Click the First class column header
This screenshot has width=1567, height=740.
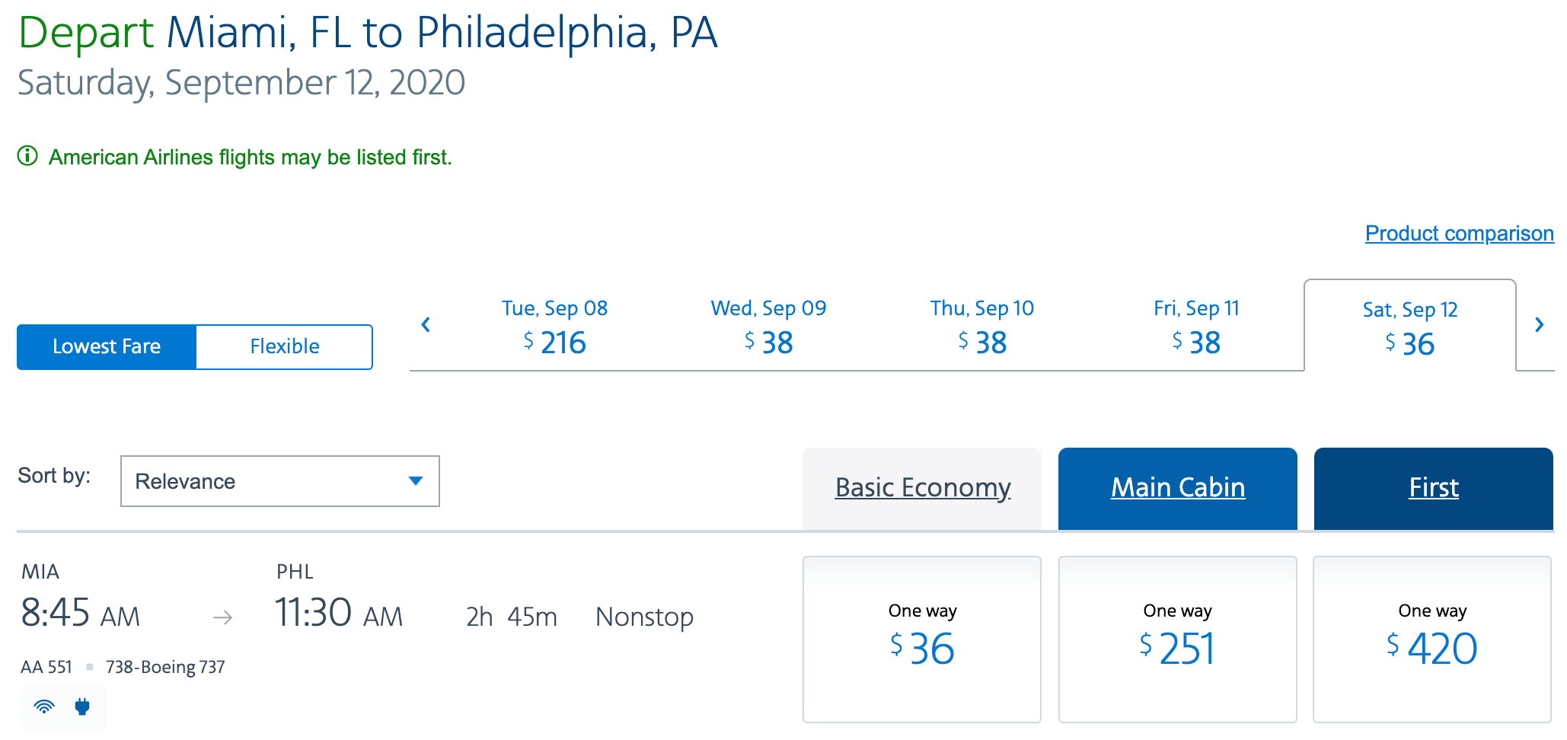1434,487
